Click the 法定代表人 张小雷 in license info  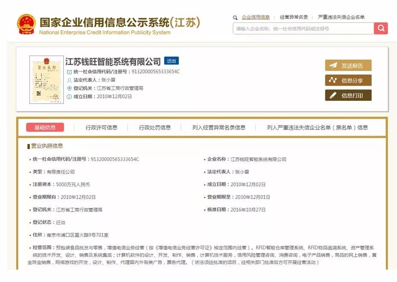pyautogui.click(x=242, y=172)
